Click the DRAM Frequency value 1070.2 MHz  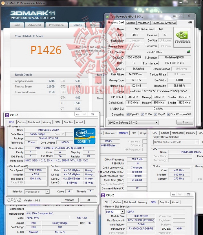tap(137, 159)
